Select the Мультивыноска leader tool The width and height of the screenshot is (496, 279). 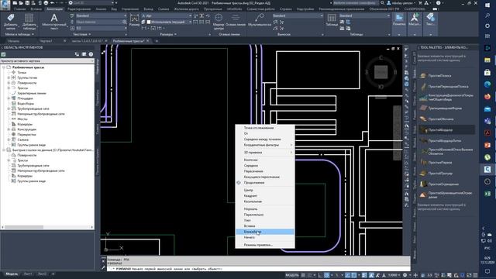(x=260, y=20)
